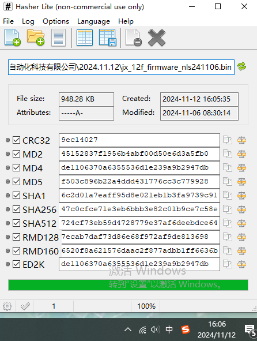Open the File menu
Screen dimensions: 257x341
click(8, 21)
